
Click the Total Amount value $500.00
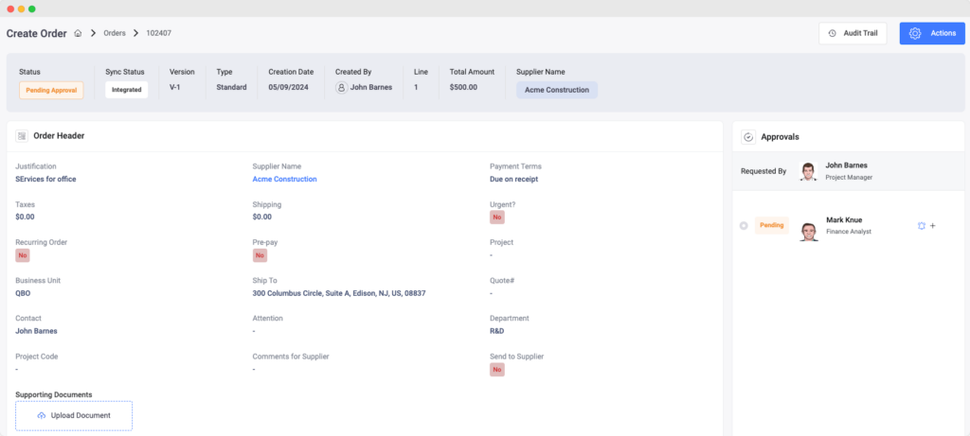point(463,87)
